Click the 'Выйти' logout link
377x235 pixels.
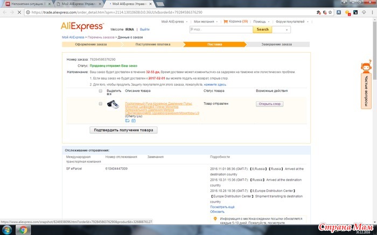144,29
